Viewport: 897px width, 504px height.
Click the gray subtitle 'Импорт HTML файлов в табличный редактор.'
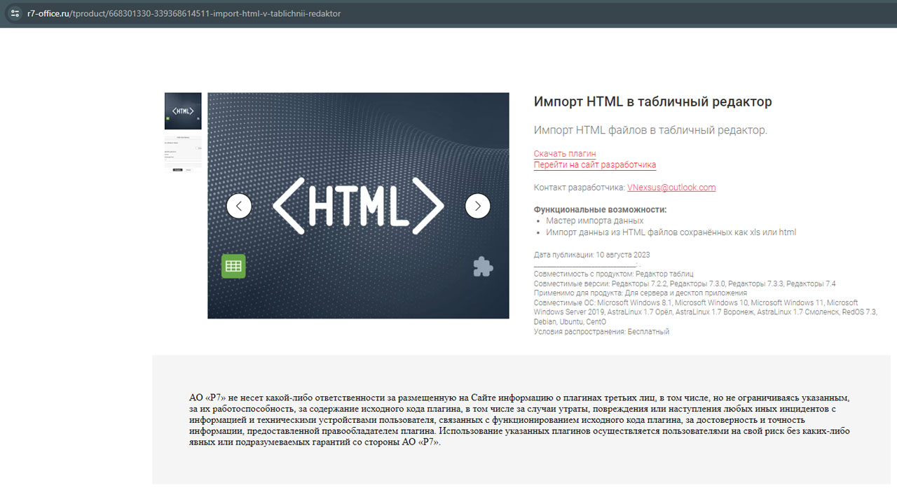650,130
